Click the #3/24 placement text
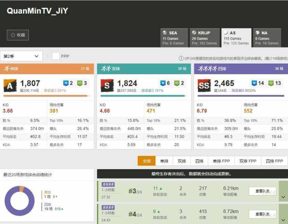Image resolution: width=288 pixels, height=224 pixels. [135, 191]
